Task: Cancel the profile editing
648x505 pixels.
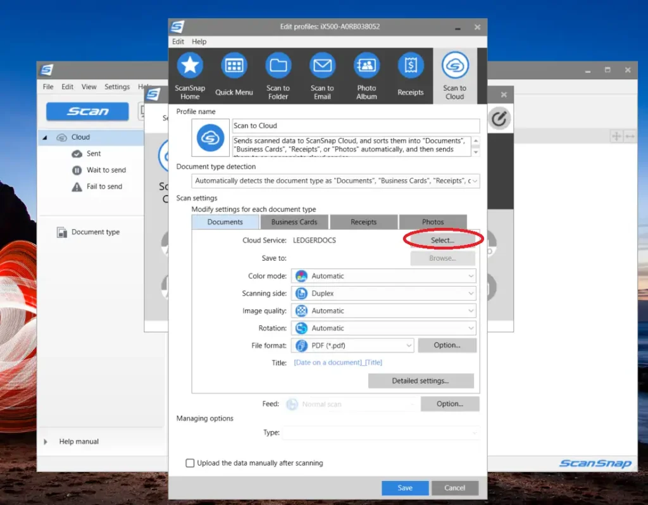Action: coord(454,488)
